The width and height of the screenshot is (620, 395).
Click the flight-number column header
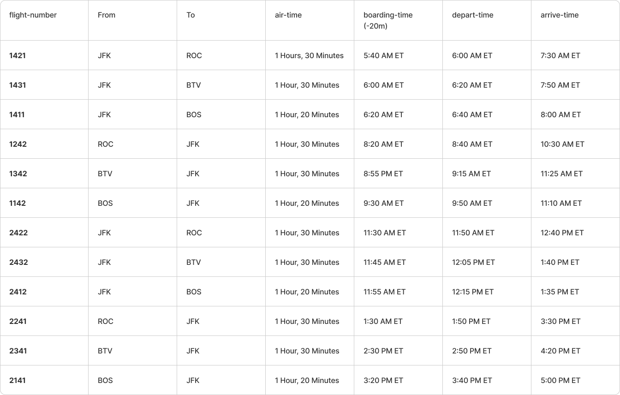(x=33, y=15)
